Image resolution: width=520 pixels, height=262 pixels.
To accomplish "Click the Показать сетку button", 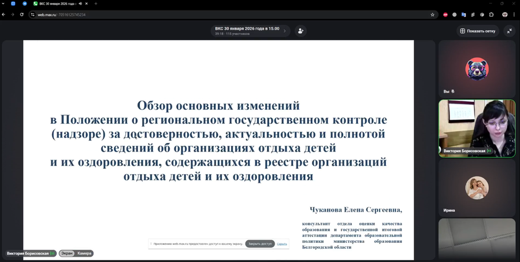I will [477, 31].
